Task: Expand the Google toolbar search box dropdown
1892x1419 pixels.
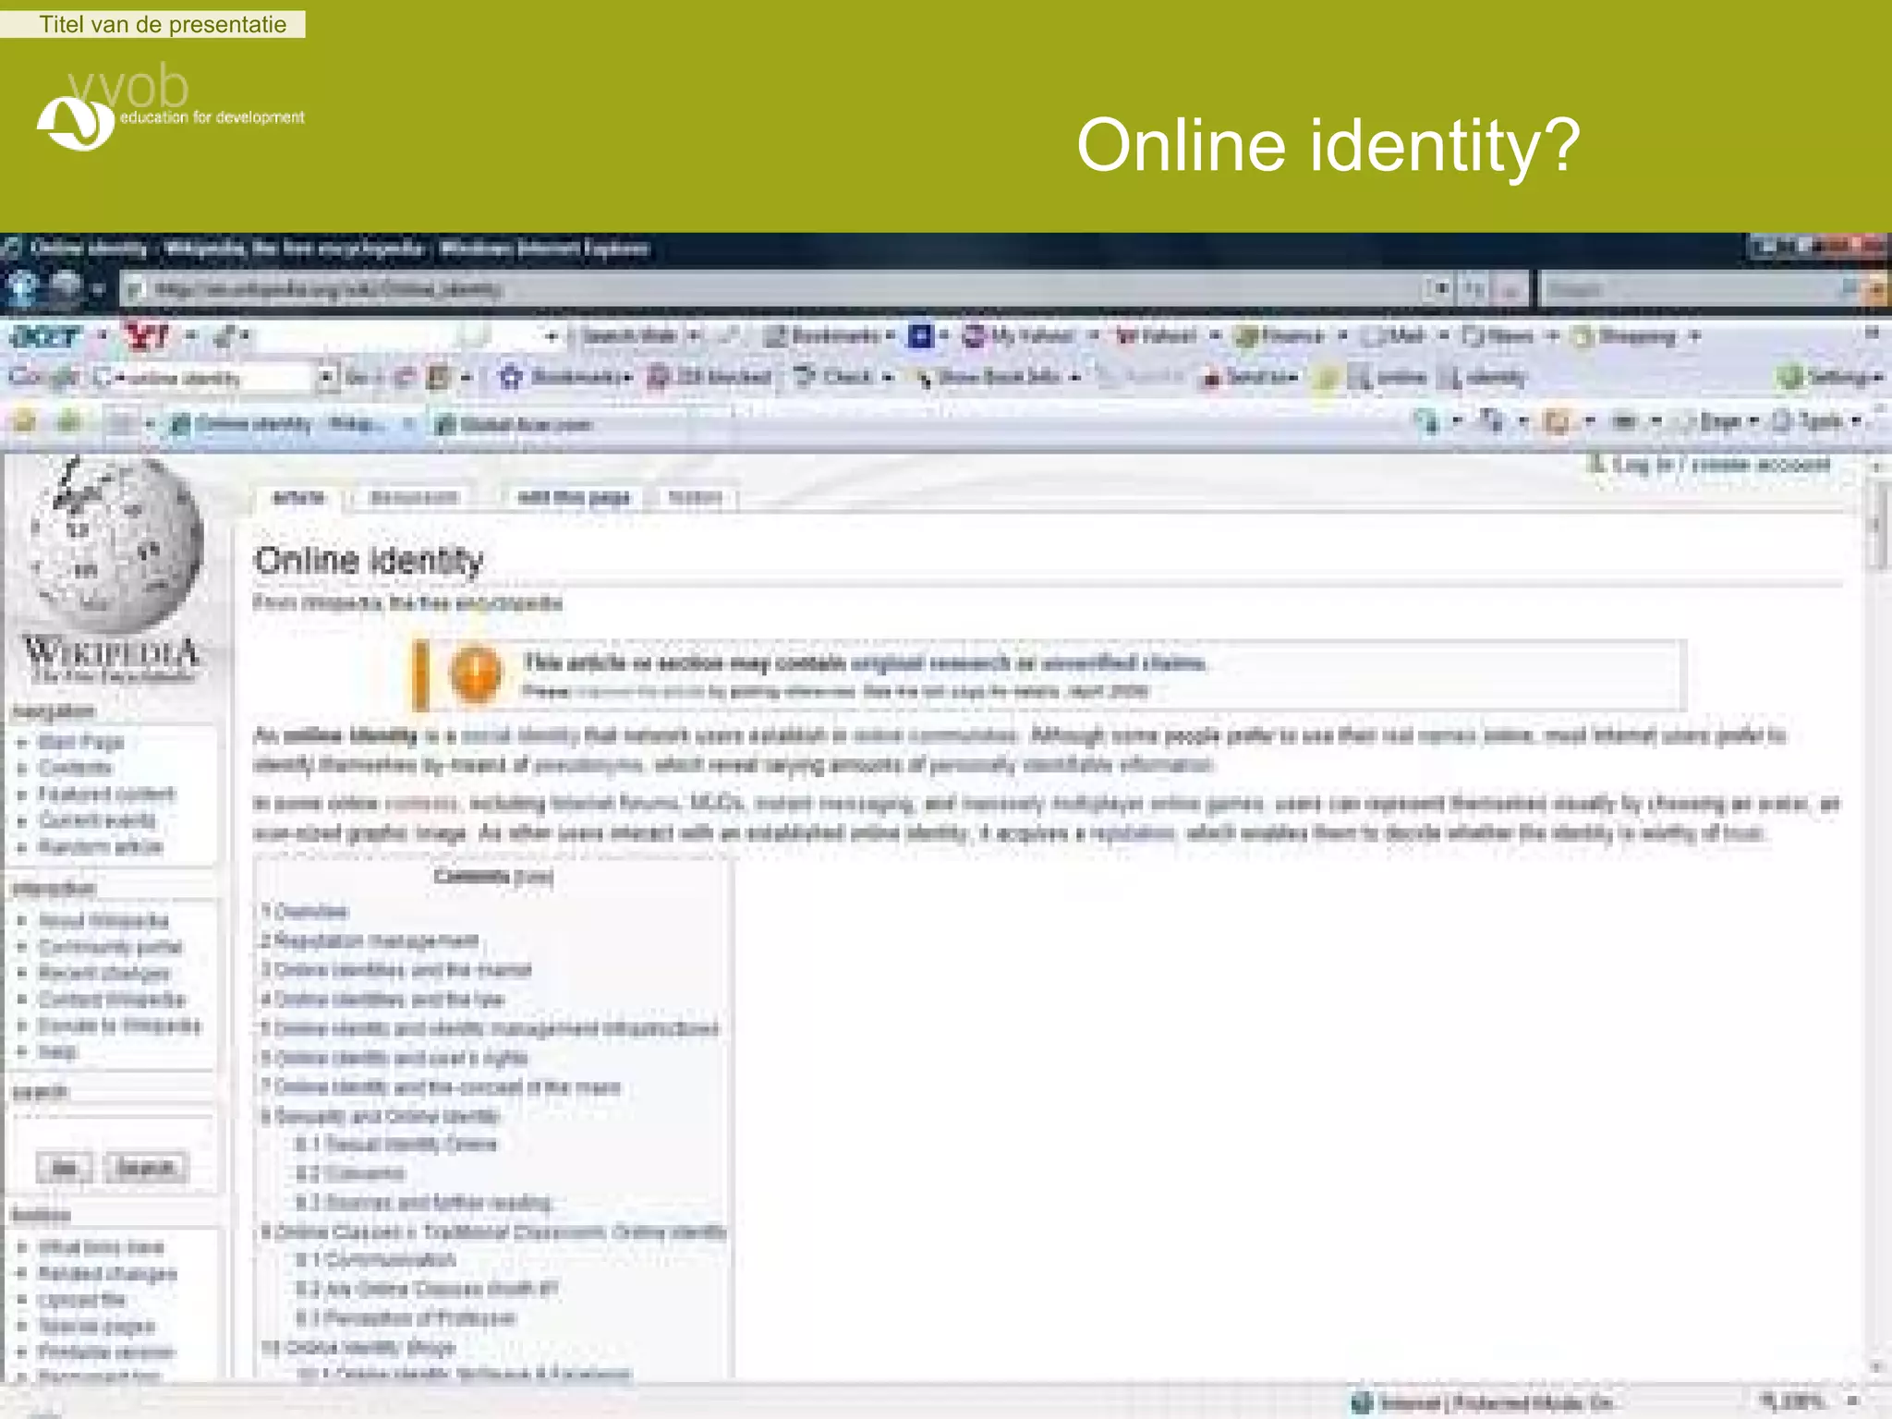Action: [x=325, y=377]
